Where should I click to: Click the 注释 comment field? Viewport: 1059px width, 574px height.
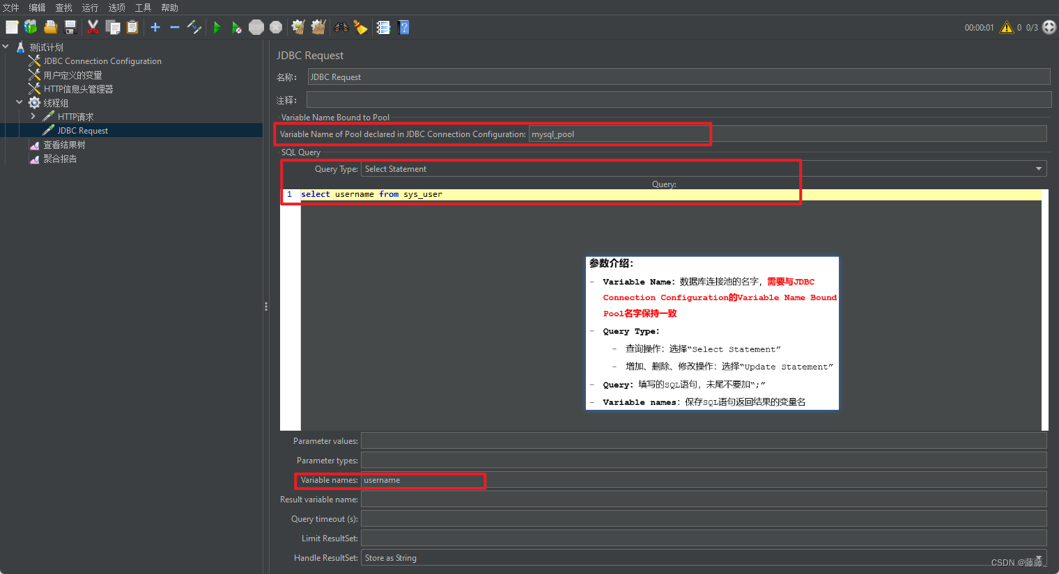pyautogui.click(x=679, y=100)
